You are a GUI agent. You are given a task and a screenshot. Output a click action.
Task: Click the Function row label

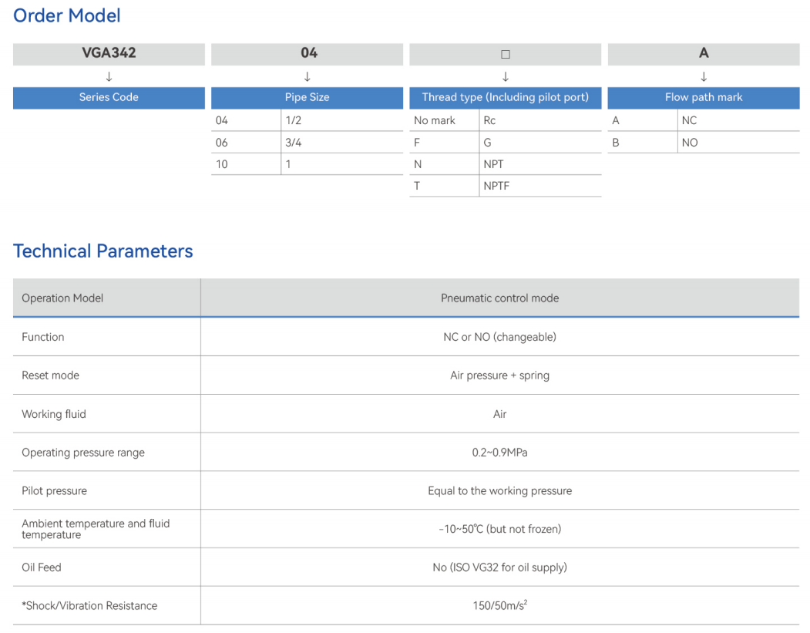point(43,337)
